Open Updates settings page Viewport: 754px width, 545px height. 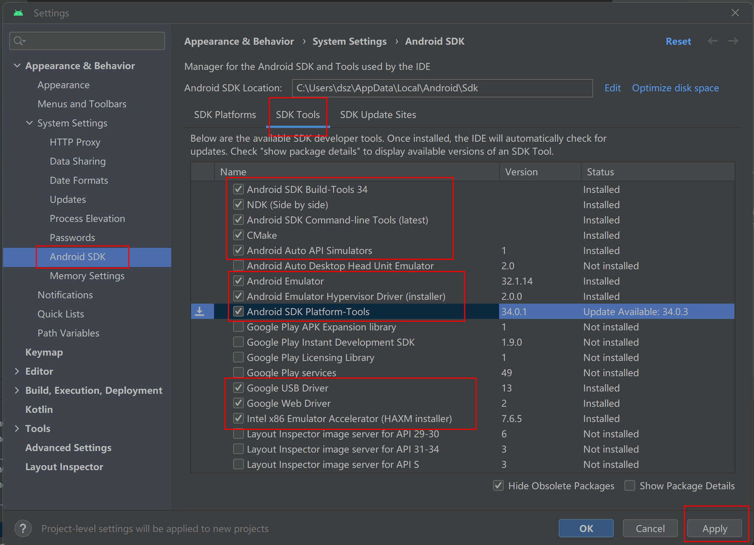[68, 199]
